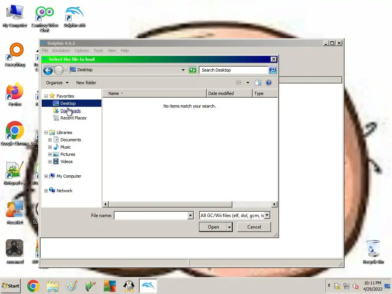Click the Forward arrow in file dialog
Screen dimensions: 392x294
click(59, 70)
